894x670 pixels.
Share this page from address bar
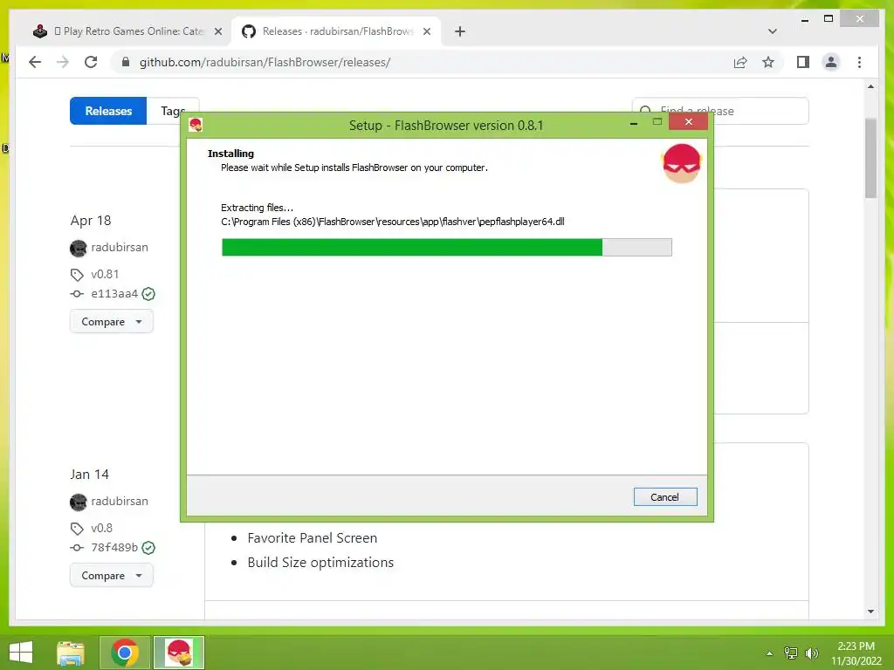click(740, 62)
